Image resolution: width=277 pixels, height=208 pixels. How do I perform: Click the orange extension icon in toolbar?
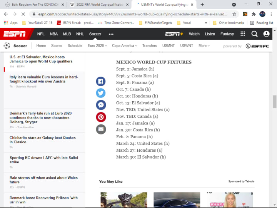[245, 14]
